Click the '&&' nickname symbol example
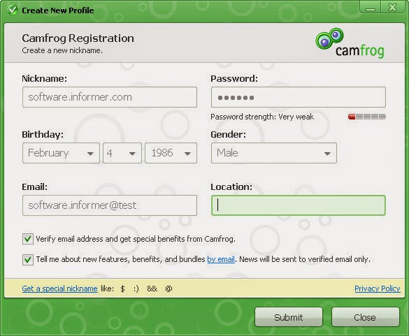 pos(152,288)
